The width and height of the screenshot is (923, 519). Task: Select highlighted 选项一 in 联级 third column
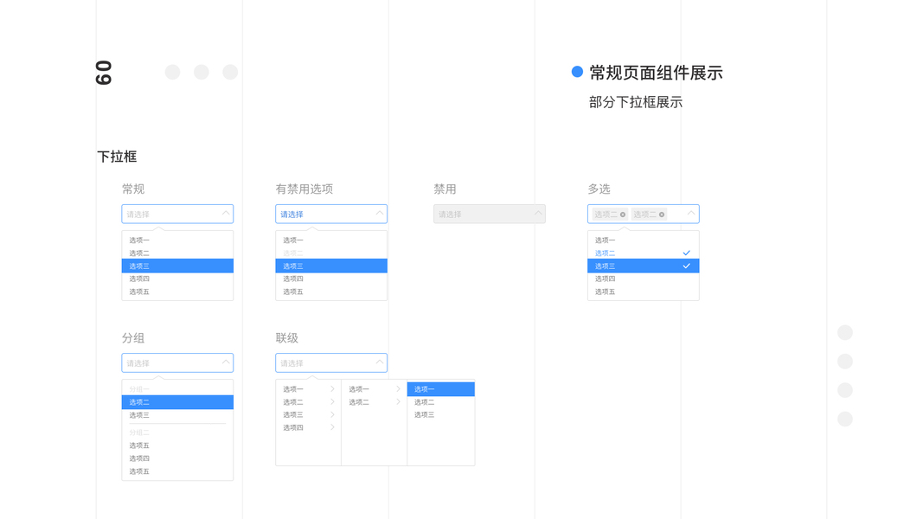pos(440,389)
